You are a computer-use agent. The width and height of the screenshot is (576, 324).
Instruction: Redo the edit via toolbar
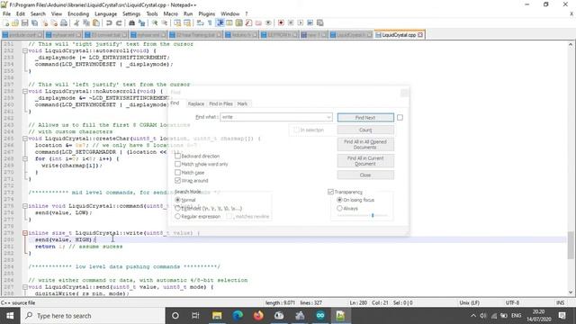pos(119,23)
